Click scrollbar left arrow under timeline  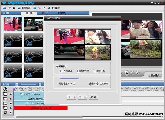tap(15, 117)
